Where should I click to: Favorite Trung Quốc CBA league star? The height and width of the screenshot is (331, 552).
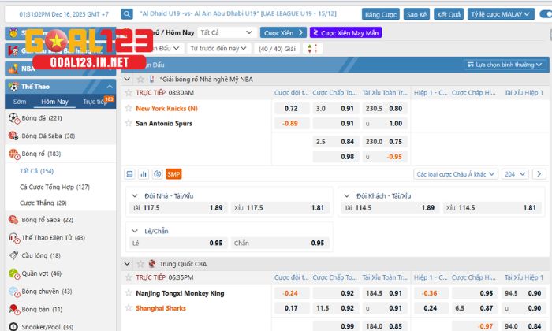140,264
